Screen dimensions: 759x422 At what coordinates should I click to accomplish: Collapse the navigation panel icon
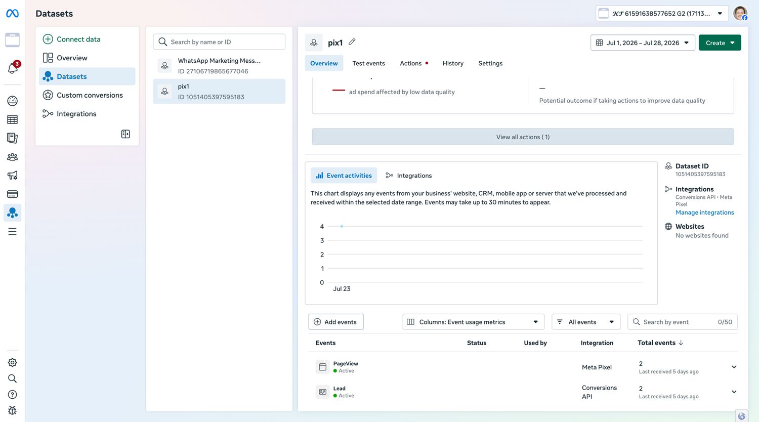[x=125, y=134]
